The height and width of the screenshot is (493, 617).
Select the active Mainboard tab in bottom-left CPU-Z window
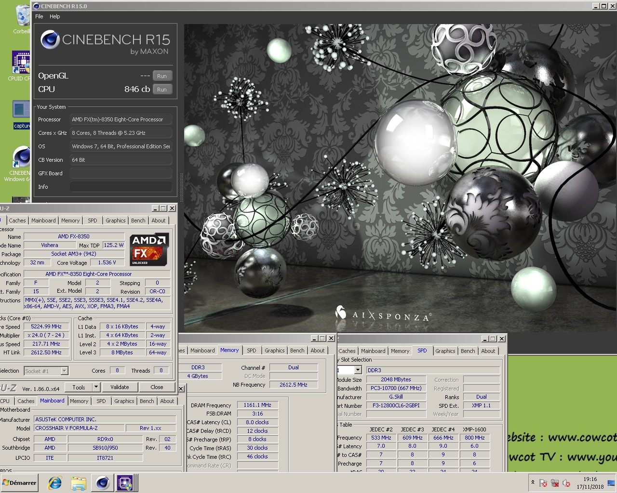tap(52, 401)
